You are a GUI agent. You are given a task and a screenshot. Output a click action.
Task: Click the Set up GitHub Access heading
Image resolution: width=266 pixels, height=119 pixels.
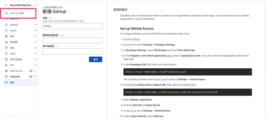(x=137, y=28)
